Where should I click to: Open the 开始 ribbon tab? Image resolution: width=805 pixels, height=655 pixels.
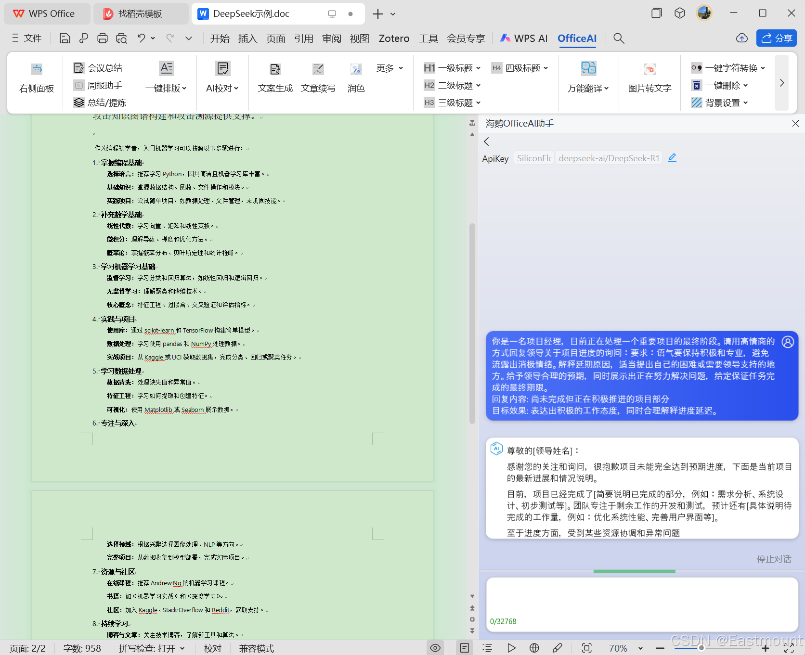pyautogui.click(x=220, y=39)
